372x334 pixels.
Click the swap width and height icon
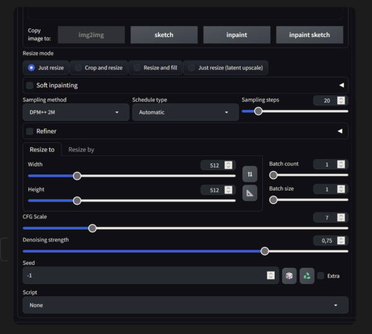pyautogui.click(x=249, y=174)
